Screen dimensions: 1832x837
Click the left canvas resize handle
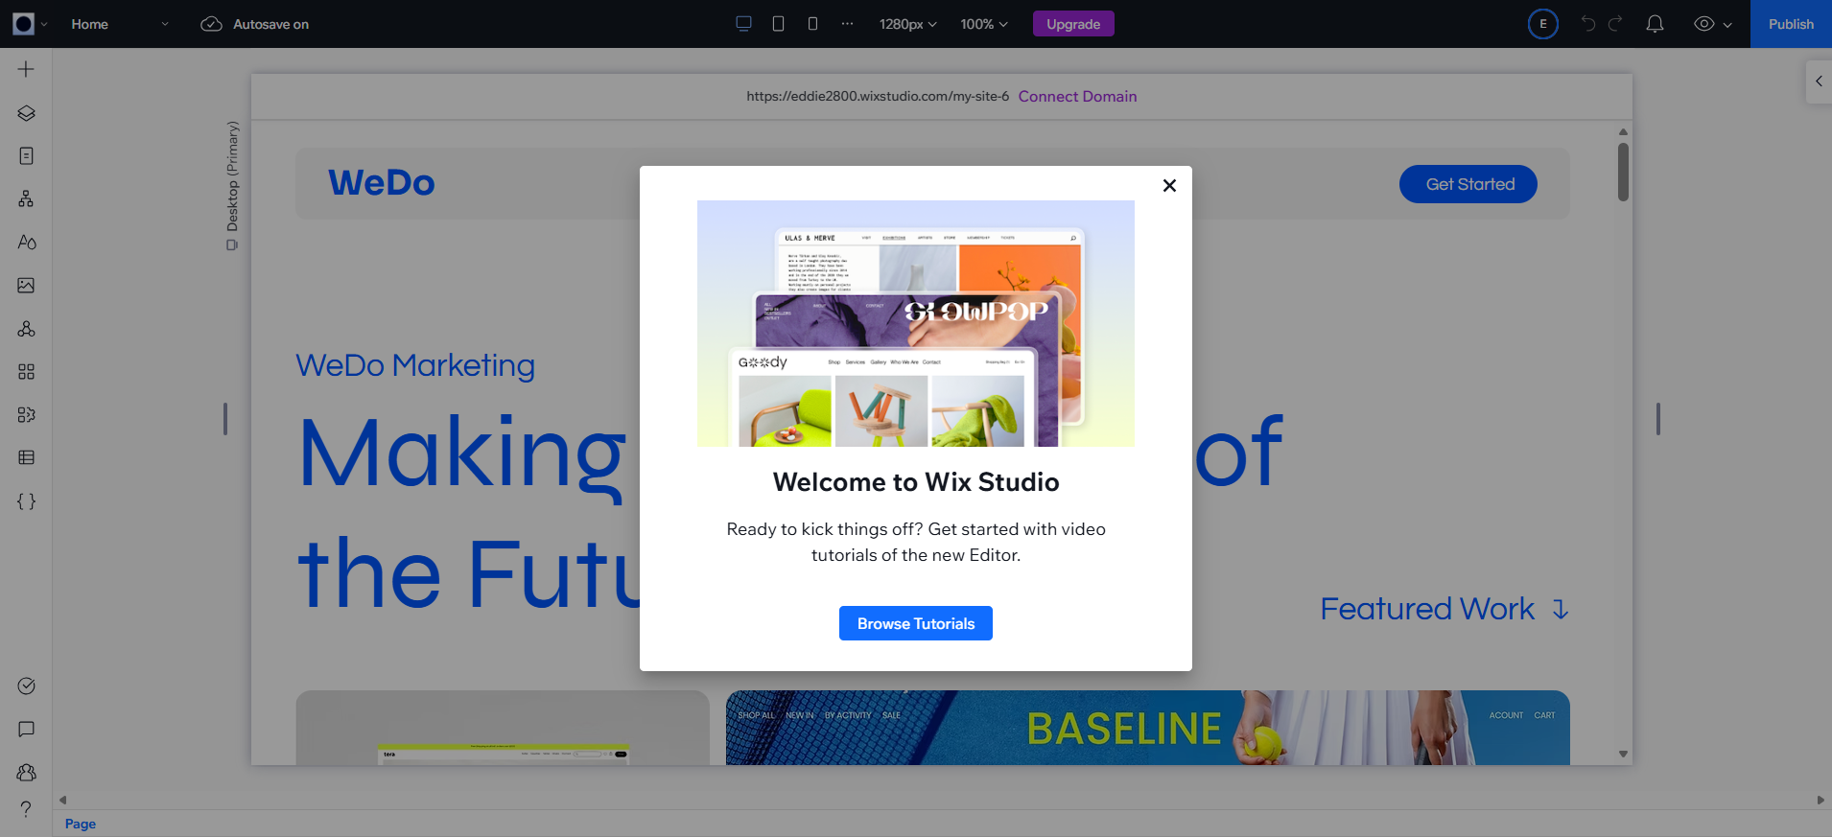tap(225, 419)
